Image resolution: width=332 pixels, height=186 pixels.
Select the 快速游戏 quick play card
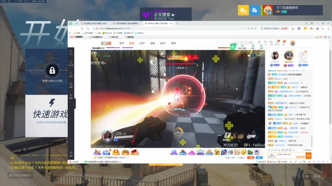47,116
